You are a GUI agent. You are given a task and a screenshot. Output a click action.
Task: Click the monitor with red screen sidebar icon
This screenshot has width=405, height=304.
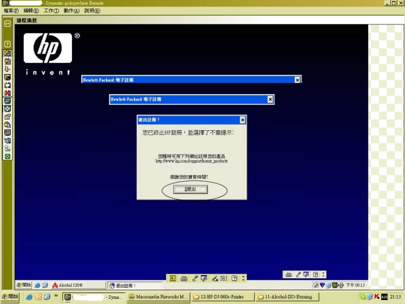8,133
